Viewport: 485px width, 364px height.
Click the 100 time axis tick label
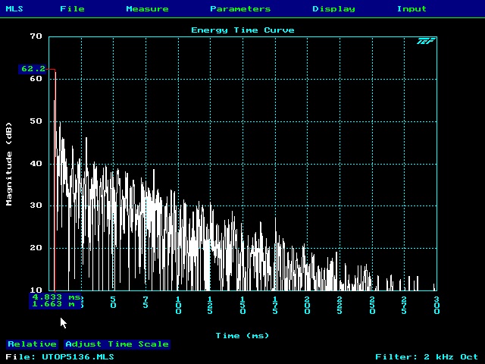coord(179,305)
